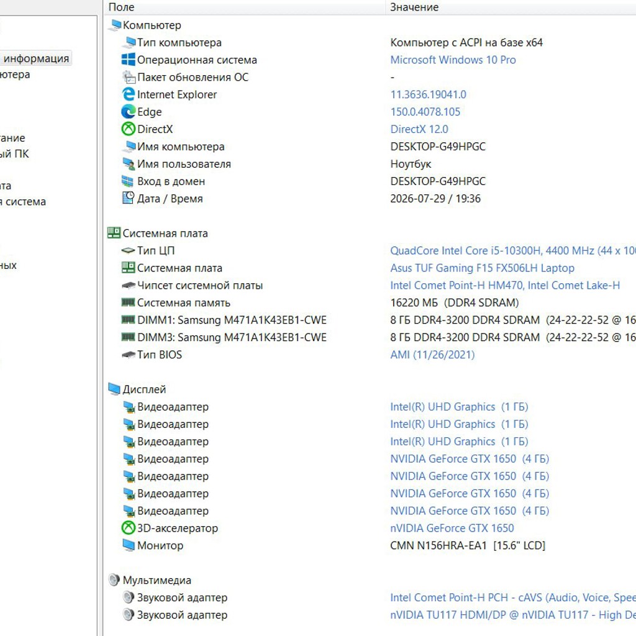
Task: Open the Intel Comet Point-H HM470 chipset link
Action: (x=505, y=286)
